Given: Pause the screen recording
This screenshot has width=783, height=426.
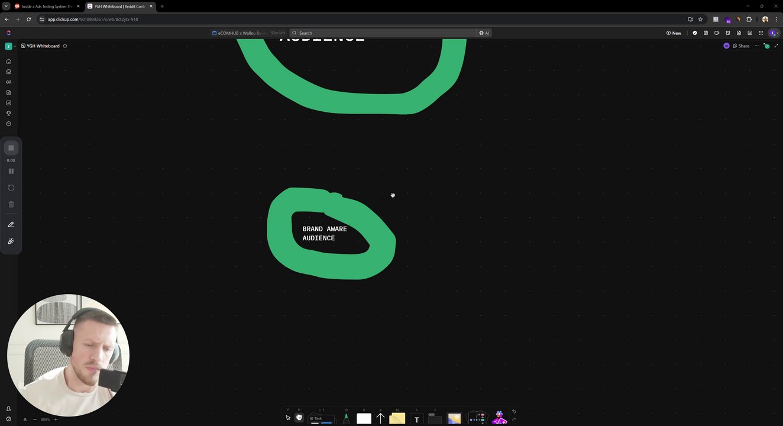Looking at the screenshot, I should tap(11, 171).
